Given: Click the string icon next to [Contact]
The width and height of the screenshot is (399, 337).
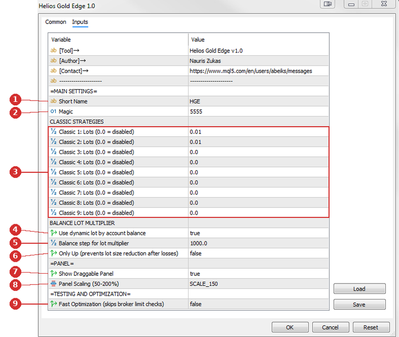Looking at the screenshot, I should tap(54, 71).
